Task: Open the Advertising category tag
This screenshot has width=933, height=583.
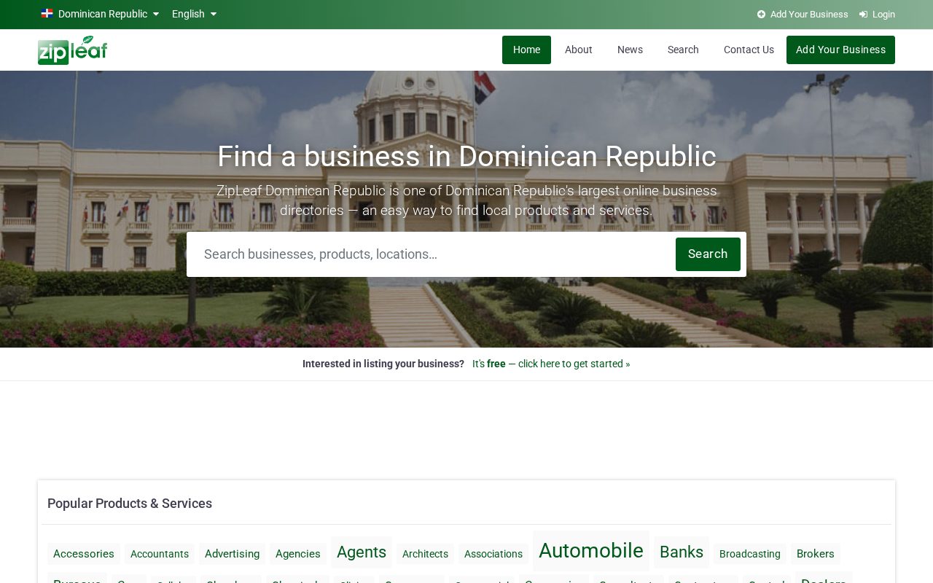Action: tap(232, 554)
